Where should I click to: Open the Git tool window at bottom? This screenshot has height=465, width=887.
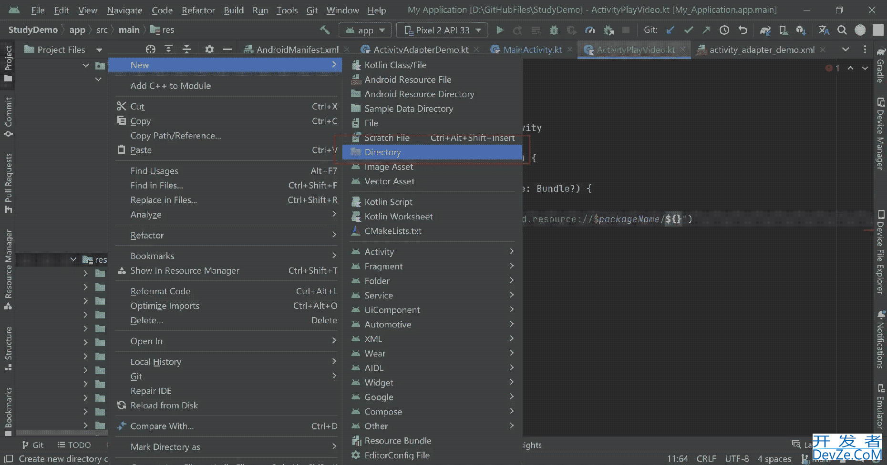(33, 445)
